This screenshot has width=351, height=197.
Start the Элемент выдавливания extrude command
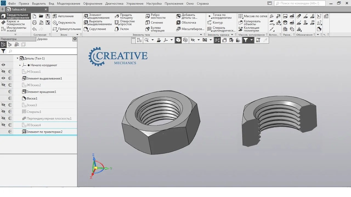(97, 16)
